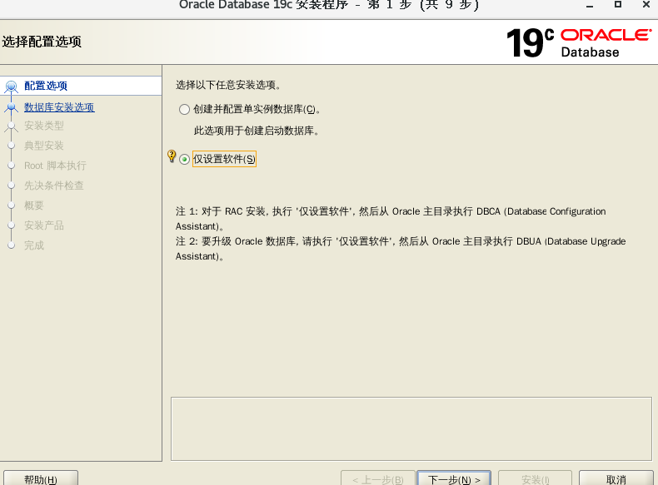Select '创建并配置单实例数据库' radio option
This screenshot has width=658, height=485.
pos(184,110)
